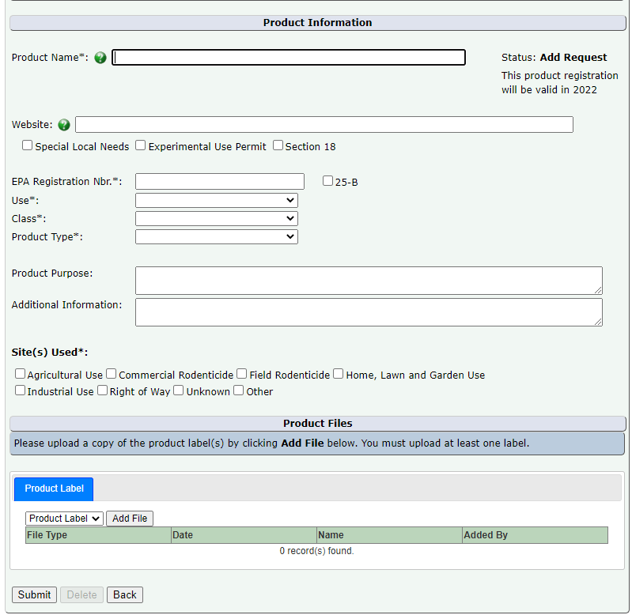Focus the Product Name text field
Image resolution: width=632 pixels, height=615 pixels.
pyautogui.click(x=289, y=58)
